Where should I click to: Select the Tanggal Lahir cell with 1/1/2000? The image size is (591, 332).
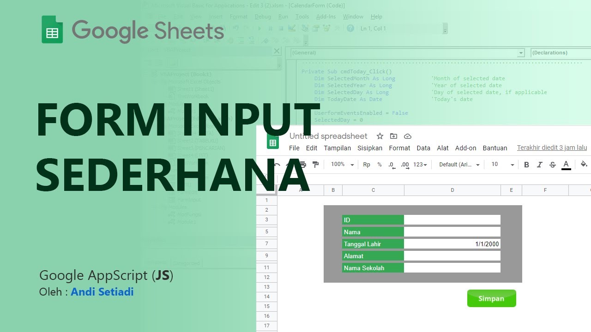tap(452, 244)
